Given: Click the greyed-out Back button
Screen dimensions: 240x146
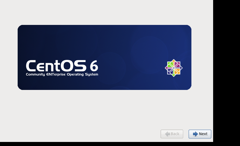Looking at the screenshot, I should tap(172, 134).
